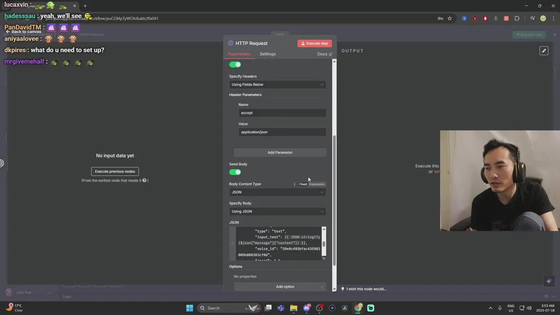The height and width of the screenshot is (315, 560).
Task: Click Execute previous nodes button
Action: pos(115,171)
